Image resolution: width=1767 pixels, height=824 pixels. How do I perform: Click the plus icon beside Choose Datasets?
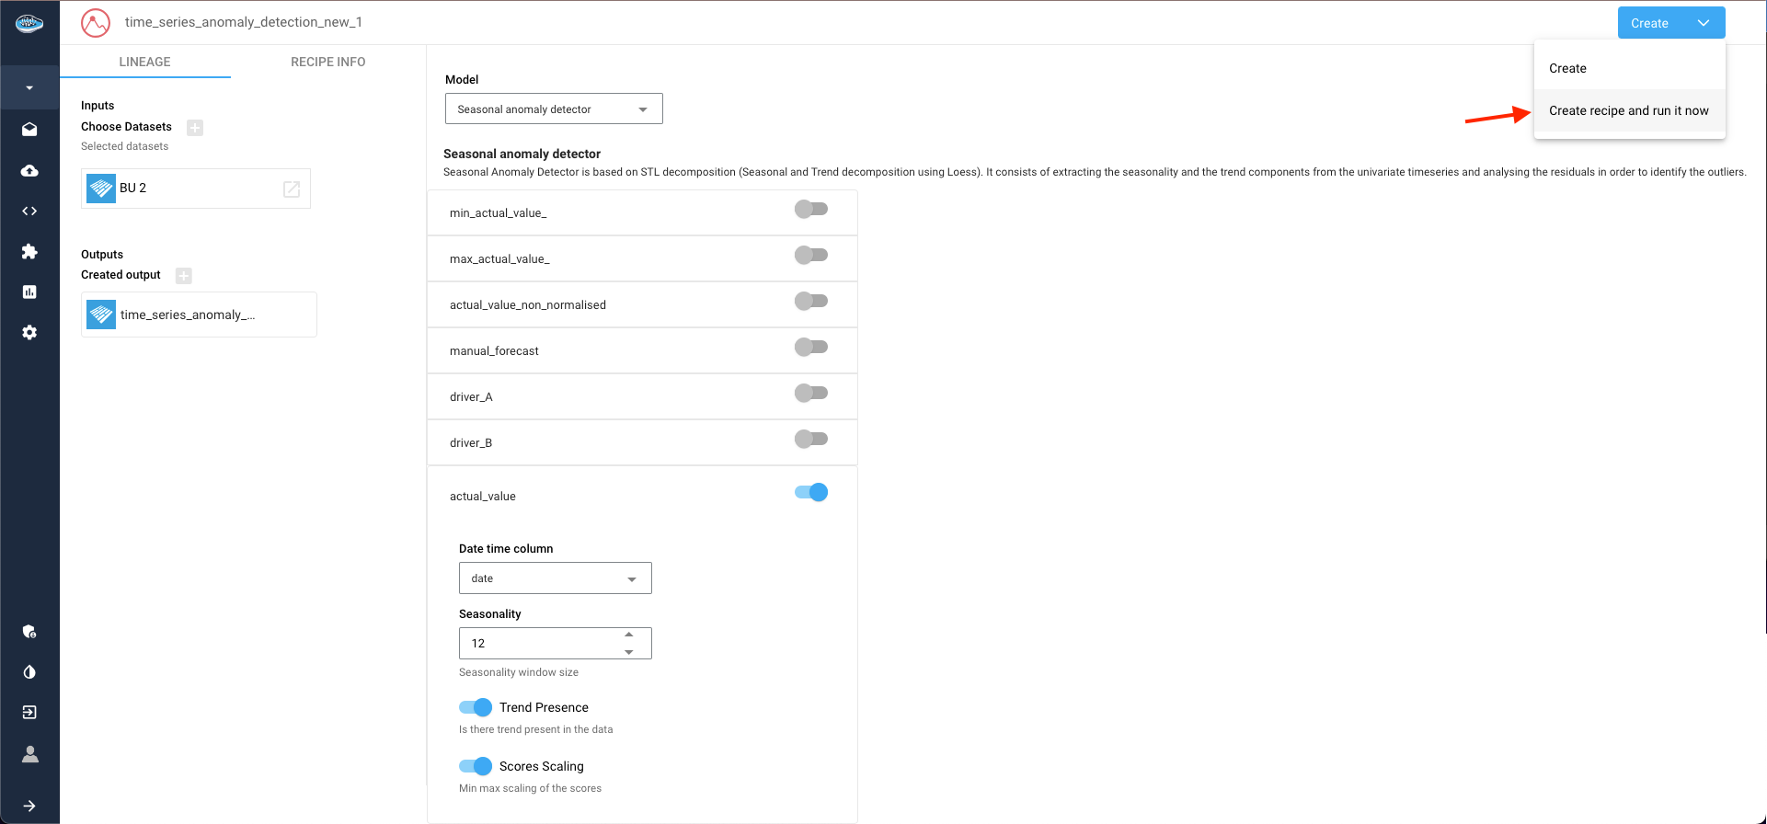tap(195, 128)
